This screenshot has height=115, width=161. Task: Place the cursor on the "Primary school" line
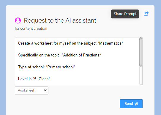(47, 67)
